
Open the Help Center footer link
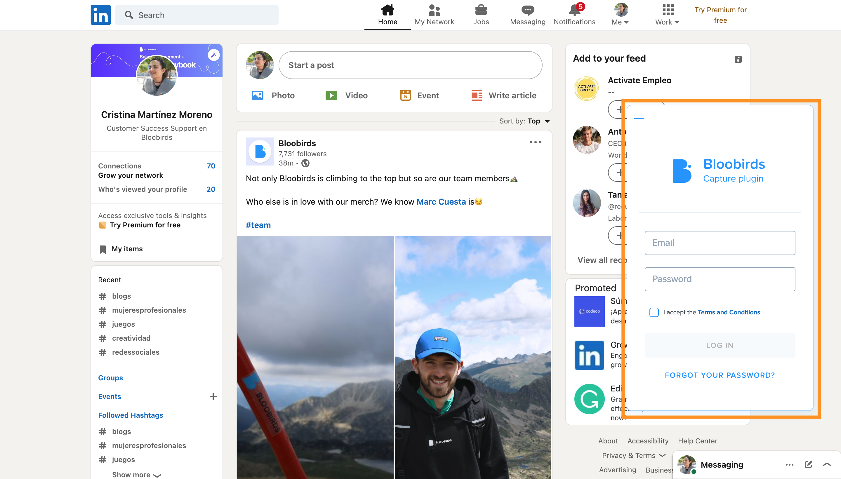tap(697, 441)
